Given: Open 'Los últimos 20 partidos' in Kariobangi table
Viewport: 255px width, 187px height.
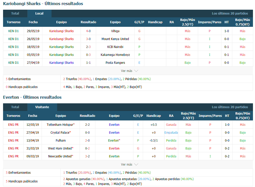Looking at the screenshot, I should [230, 13].
